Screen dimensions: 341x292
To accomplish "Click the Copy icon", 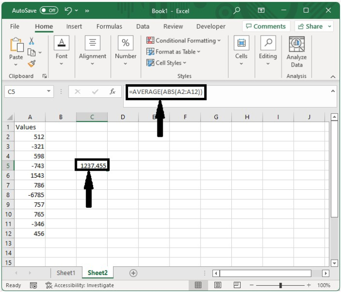I will click(x=32, y=53).
